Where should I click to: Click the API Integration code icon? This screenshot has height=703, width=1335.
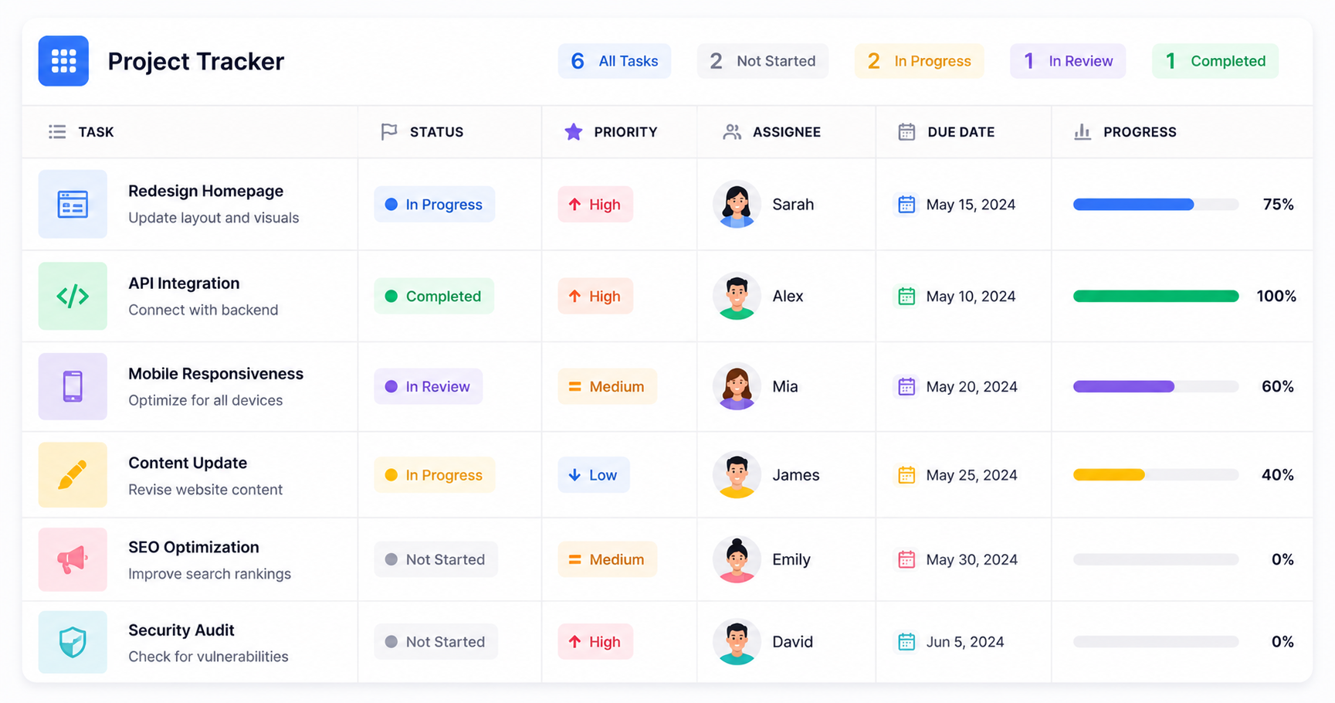click(73, 296)
